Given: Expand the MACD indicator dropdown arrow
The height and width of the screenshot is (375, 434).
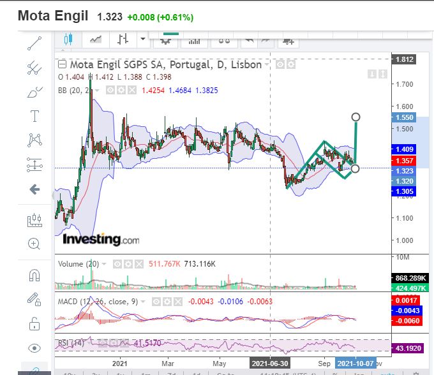Looking at the screenshot, I should (143, 302).
